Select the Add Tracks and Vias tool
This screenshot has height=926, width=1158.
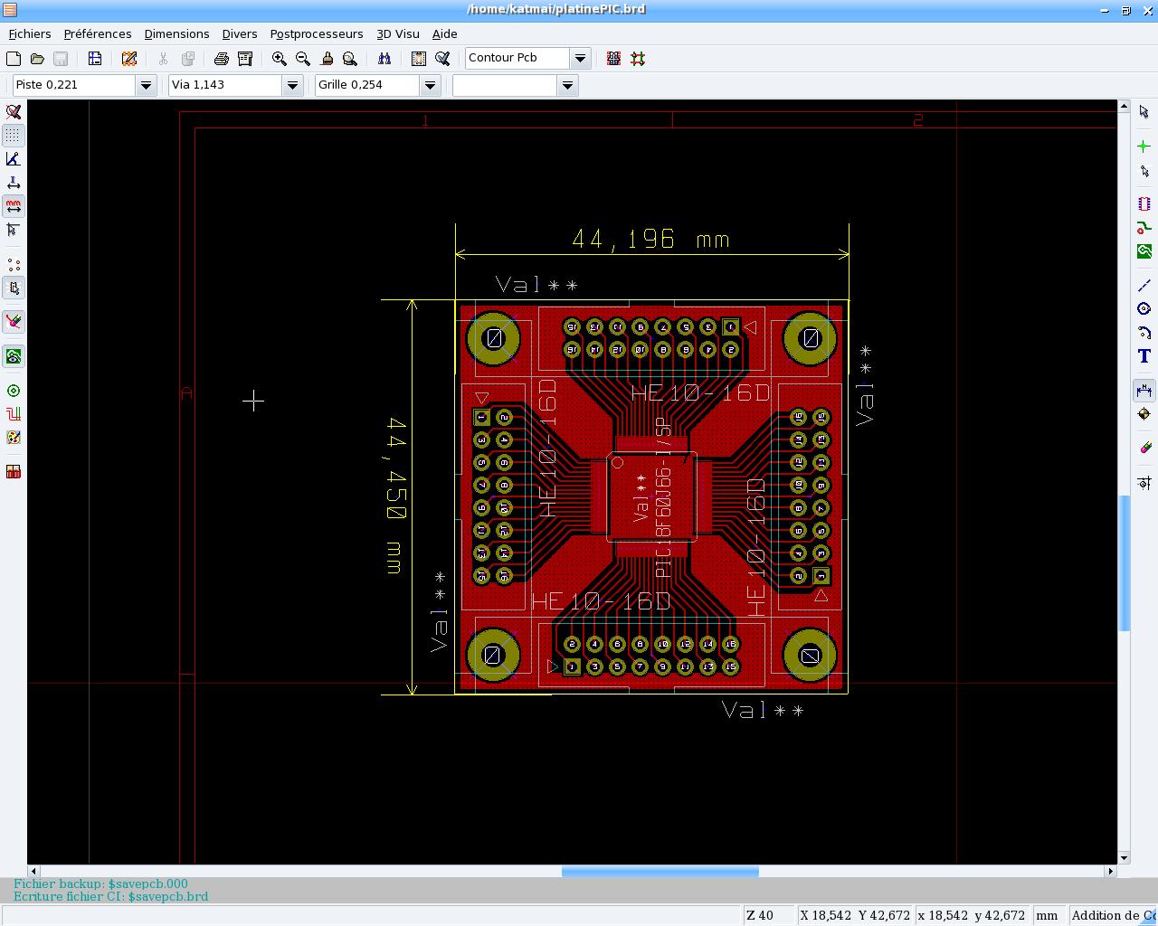point(1144,227)
